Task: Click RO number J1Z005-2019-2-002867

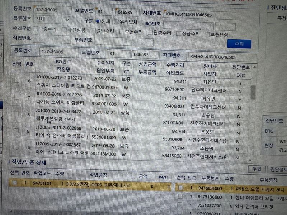Action: (58, 145)
